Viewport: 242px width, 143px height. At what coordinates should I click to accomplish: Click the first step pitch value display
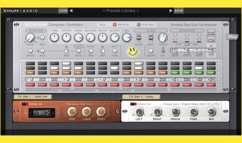[x=31, y=79]
